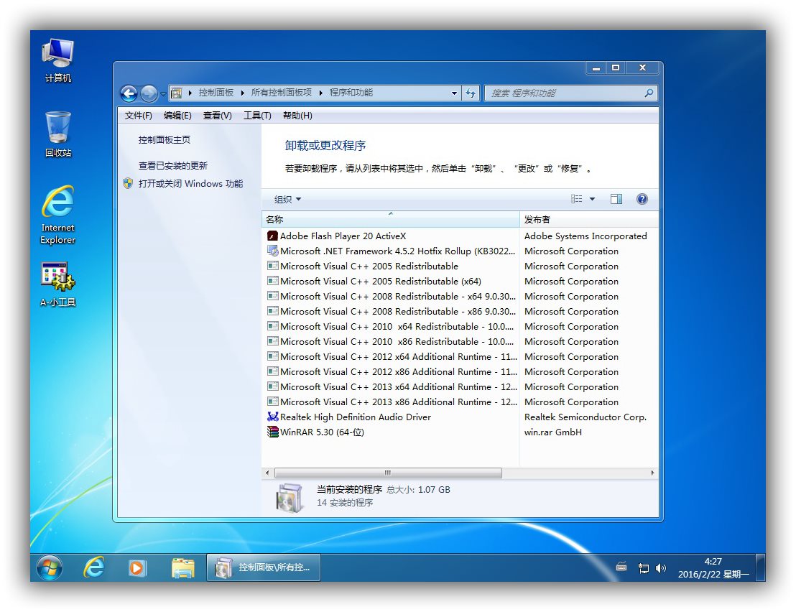Viewport: 796px width, 612px height.
Task: Select Visual C++ 2010 x64 Redistributable entry
Action: click(x=390, y=326)
